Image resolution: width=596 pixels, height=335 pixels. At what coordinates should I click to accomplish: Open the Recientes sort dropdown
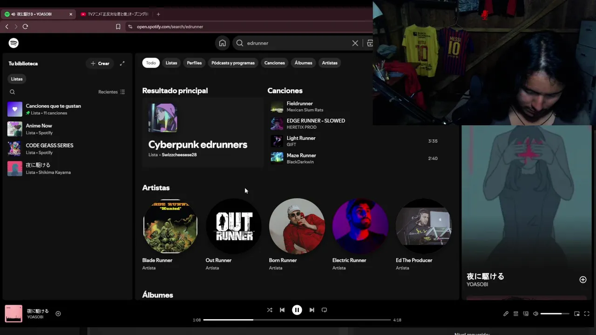[x=112, y=92]
